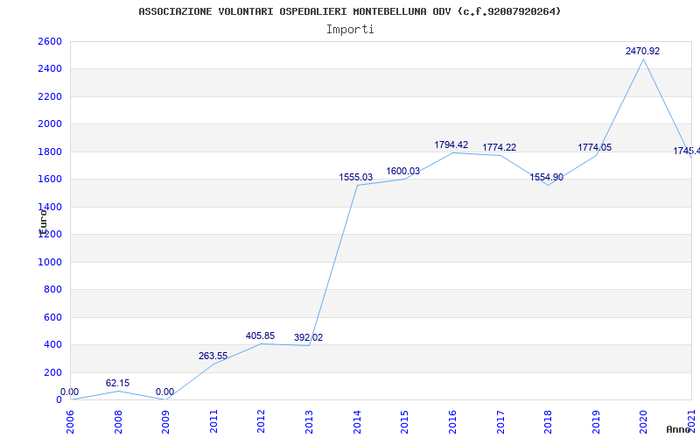Screen dimensions: 700x438
Task: Click the 0.00 label above 2006
Action: [x=70, y=392]
